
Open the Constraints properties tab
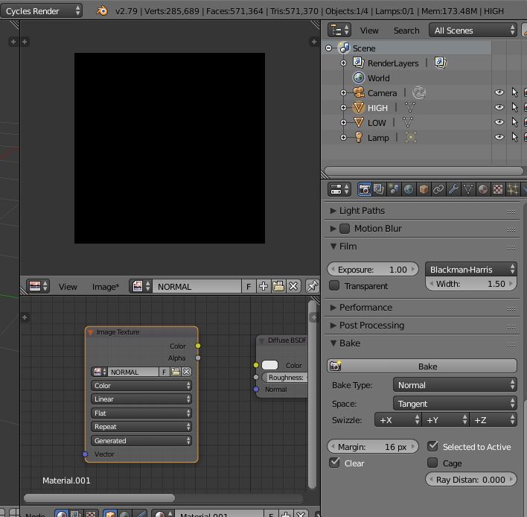click(438, 189)
